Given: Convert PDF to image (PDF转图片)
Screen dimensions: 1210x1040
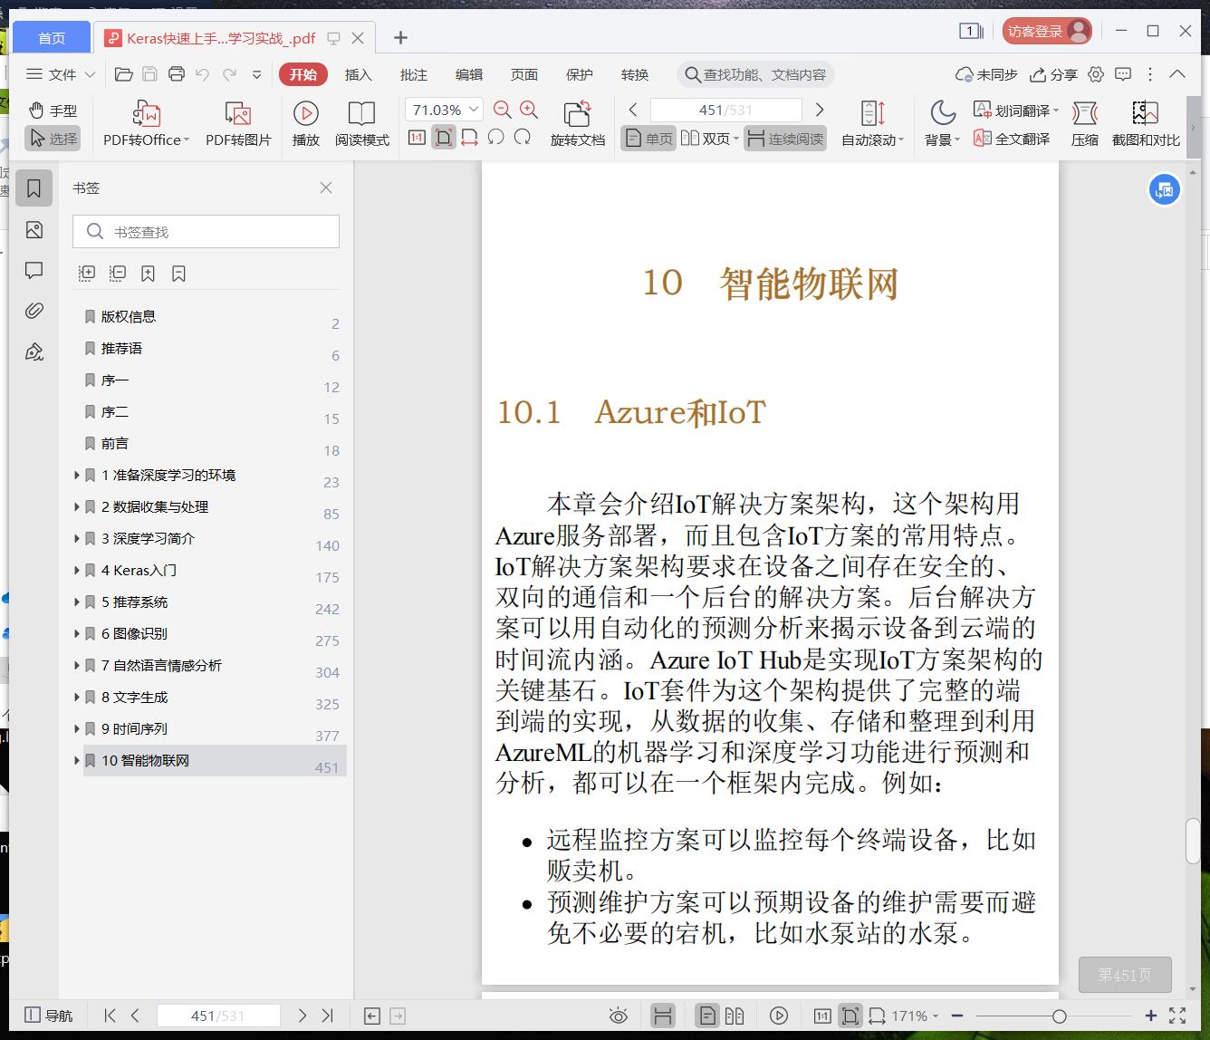Looking at the screenshot, I should click(x=238, y=123).
